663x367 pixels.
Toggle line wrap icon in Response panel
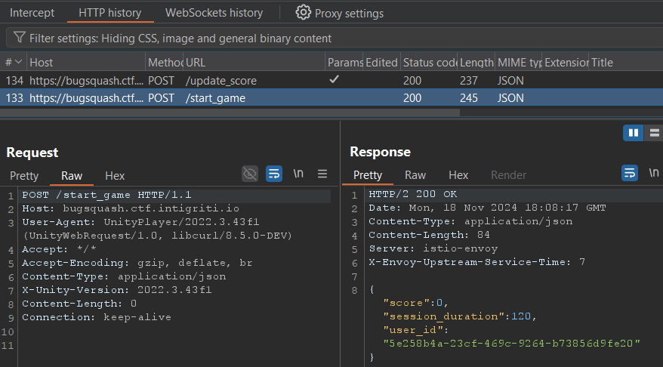629,174
